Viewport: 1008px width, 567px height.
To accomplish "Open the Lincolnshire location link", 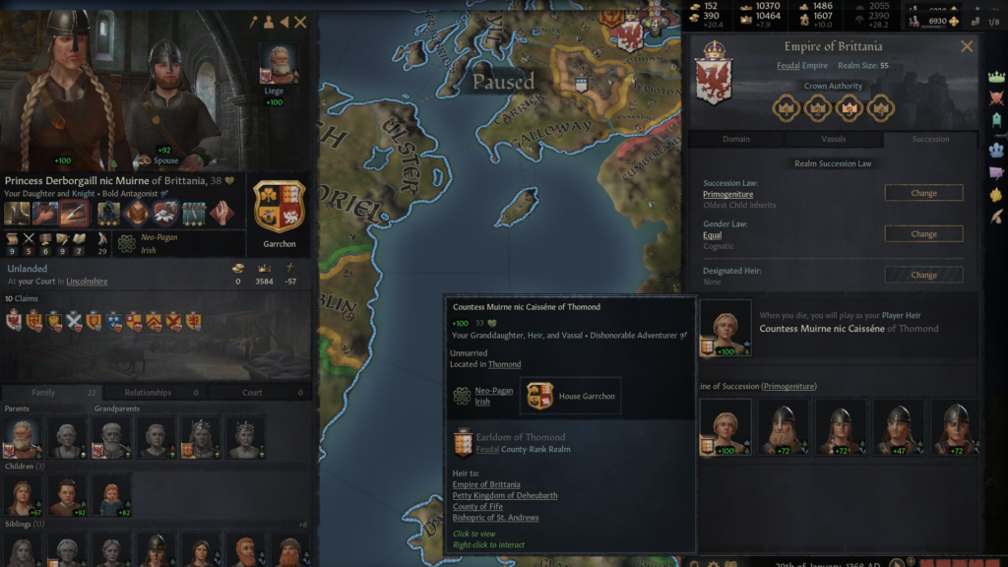I will tap(87, 282).
